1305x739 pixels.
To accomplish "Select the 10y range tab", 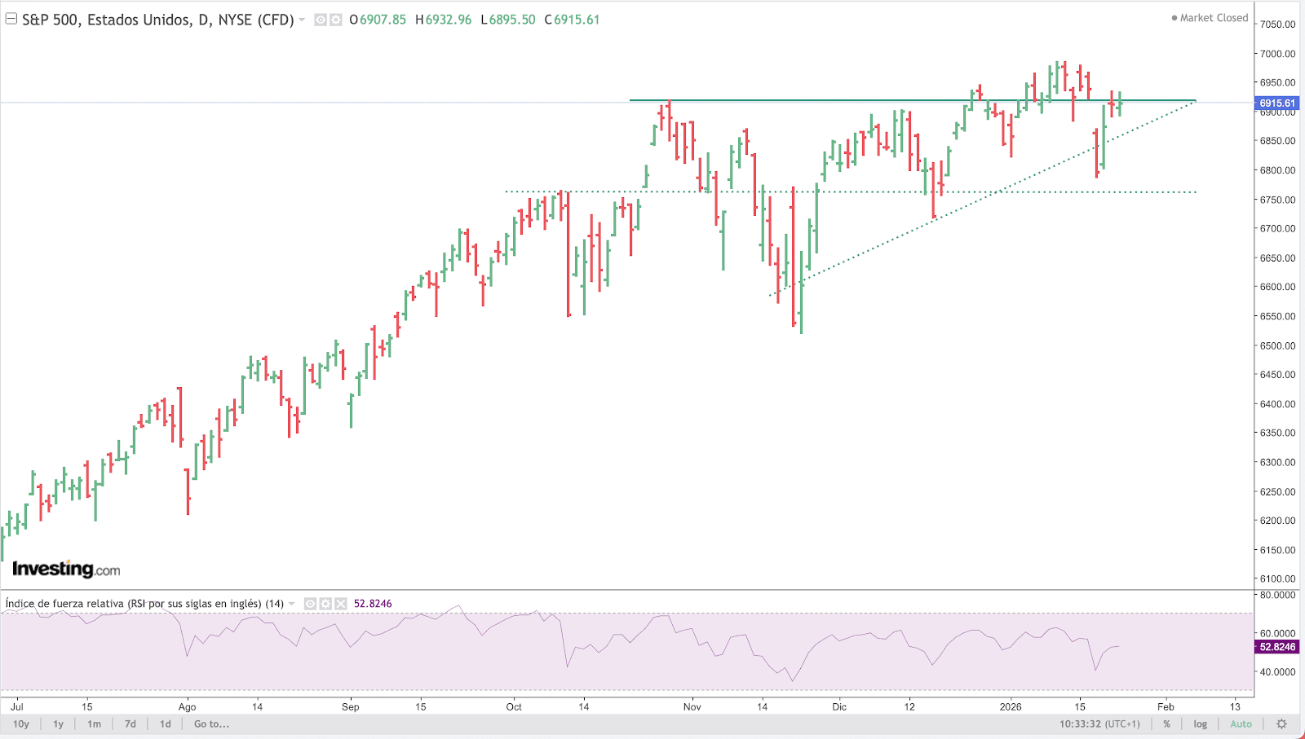I will (x=20, y=724).
